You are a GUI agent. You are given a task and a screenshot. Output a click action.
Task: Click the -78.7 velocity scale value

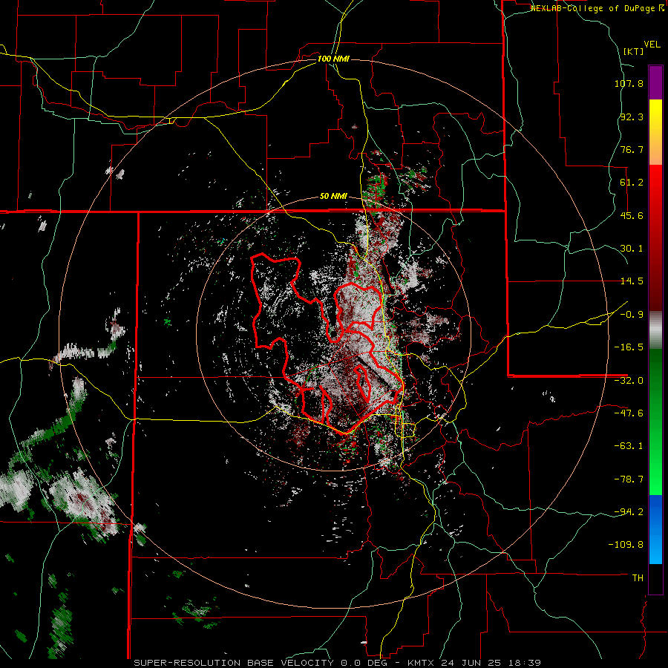[629, 479]
